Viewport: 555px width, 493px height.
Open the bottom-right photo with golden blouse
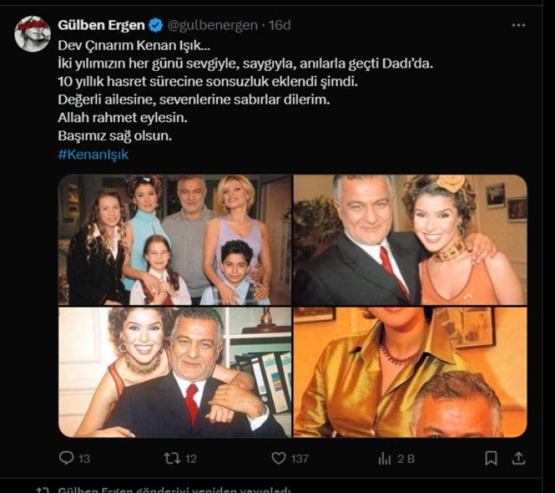tap(410, 372)
